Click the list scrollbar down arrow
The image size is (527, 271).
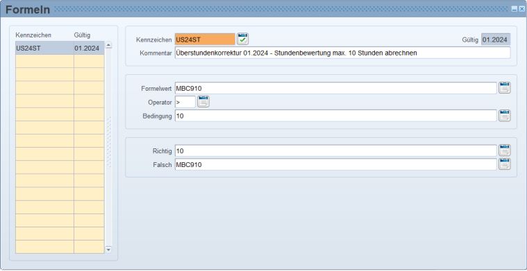(x=108, y=250)
